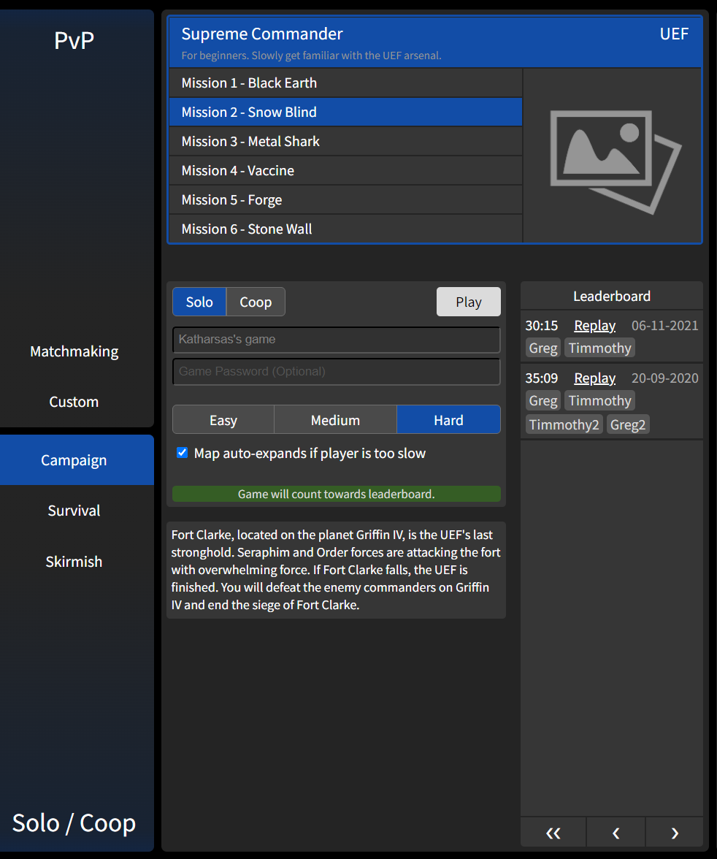The image size is (717, 859).
Task: Set difficulty to Easy
Action: tap(223, 420)
